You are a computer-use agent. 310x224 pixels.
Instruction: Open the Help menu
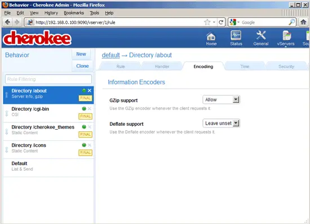coord(109,13)
